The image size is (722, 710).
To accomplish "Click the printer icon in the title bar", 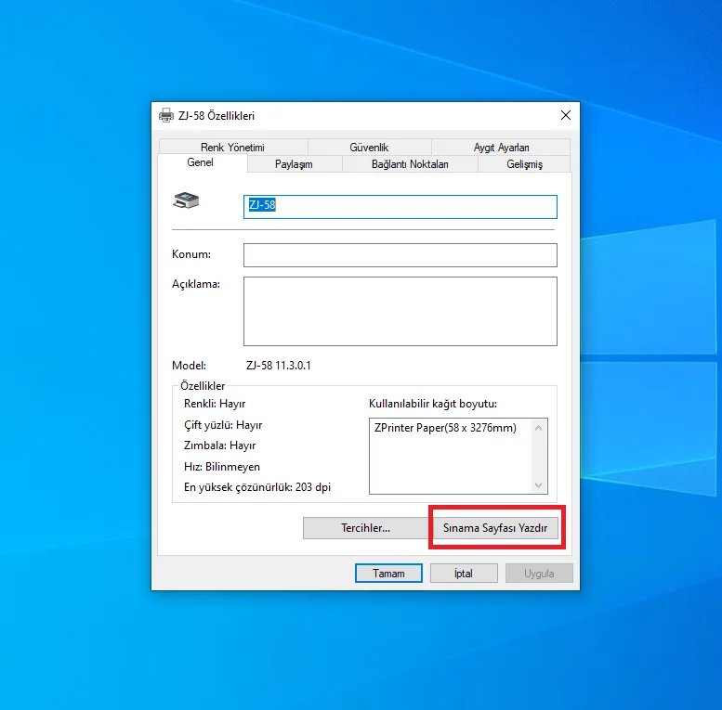I will point(165,115).
